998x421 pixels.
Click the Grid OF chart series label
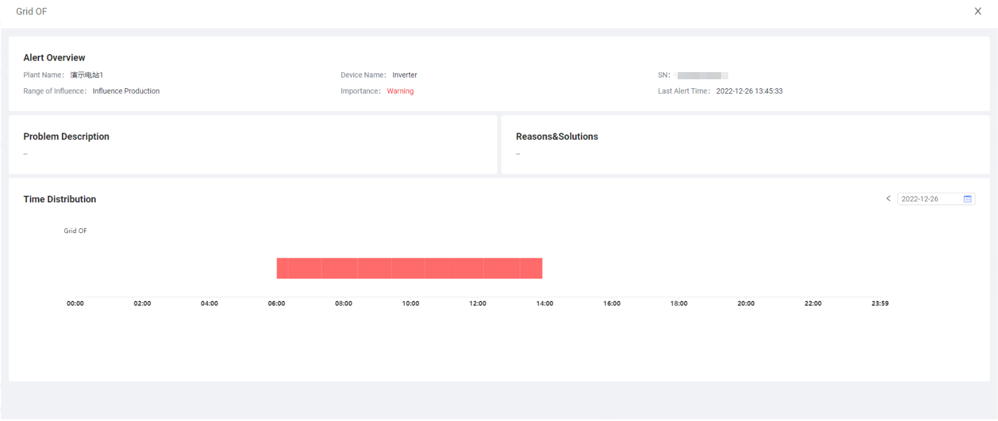click(x=75, y=231)
